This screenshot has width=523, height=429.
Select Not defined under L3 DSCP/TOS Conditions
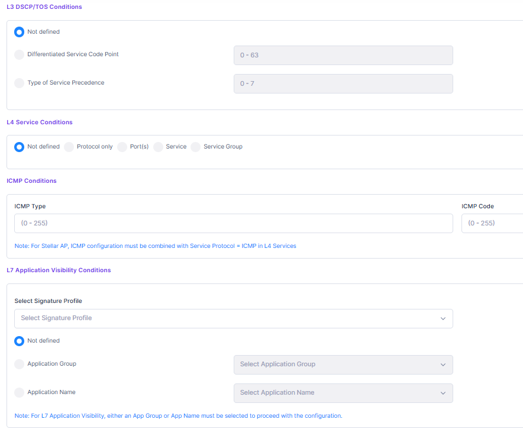click(x=20, y=32)
